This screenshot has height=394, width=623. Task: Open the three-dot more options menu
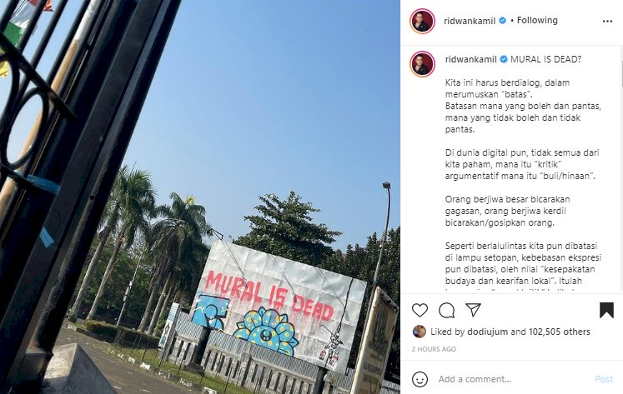coord(607,22)
